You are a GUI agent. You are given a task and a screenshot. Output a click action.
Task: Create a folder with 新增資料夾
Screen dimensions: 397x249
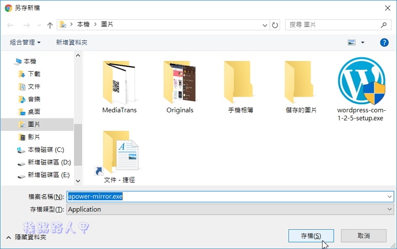[72, 42]
